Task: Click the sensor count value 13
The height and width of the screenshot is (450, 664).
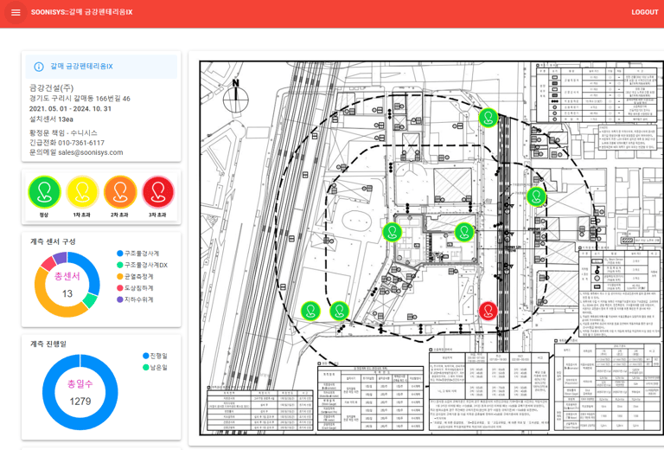Action: (x=67, y=293)
